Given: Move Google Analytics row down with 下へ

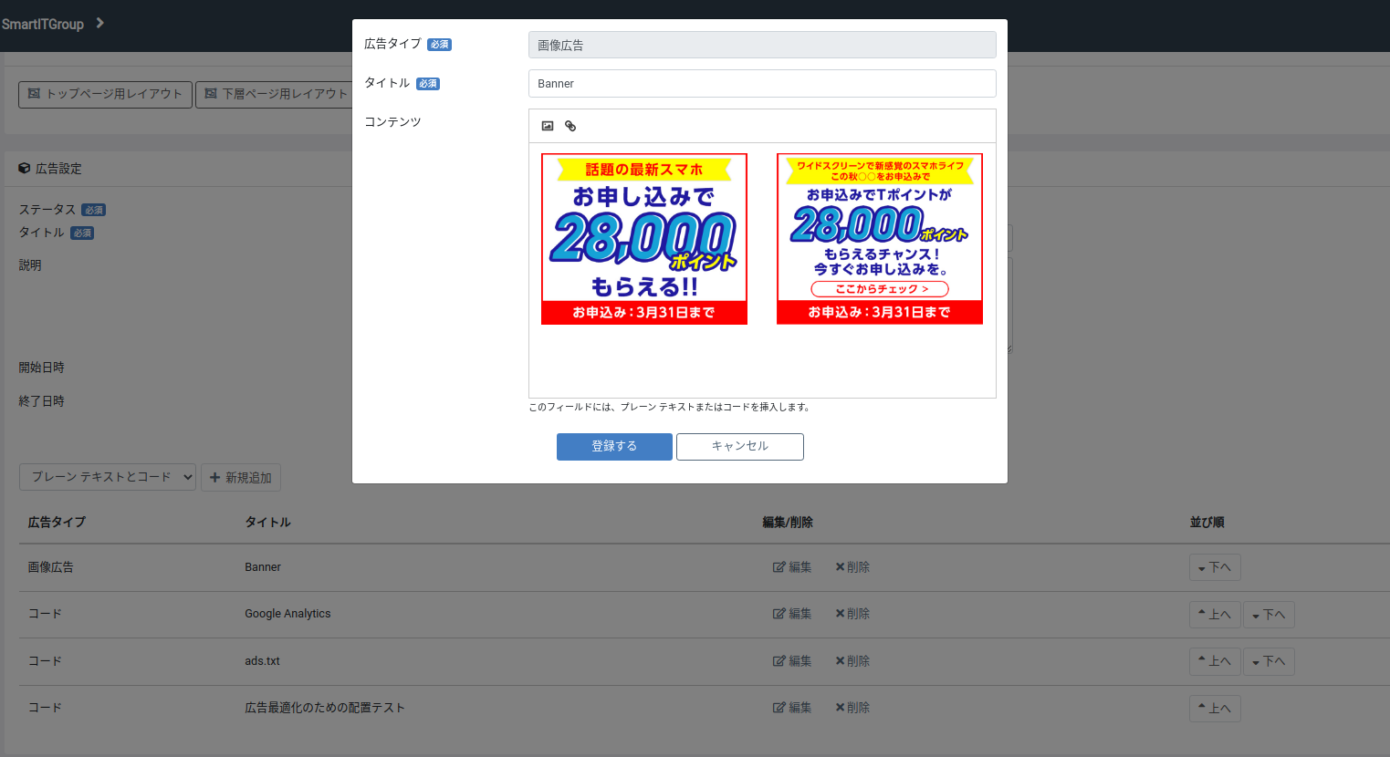Looking at the screenshot, I should click(x=1269, y=615).
